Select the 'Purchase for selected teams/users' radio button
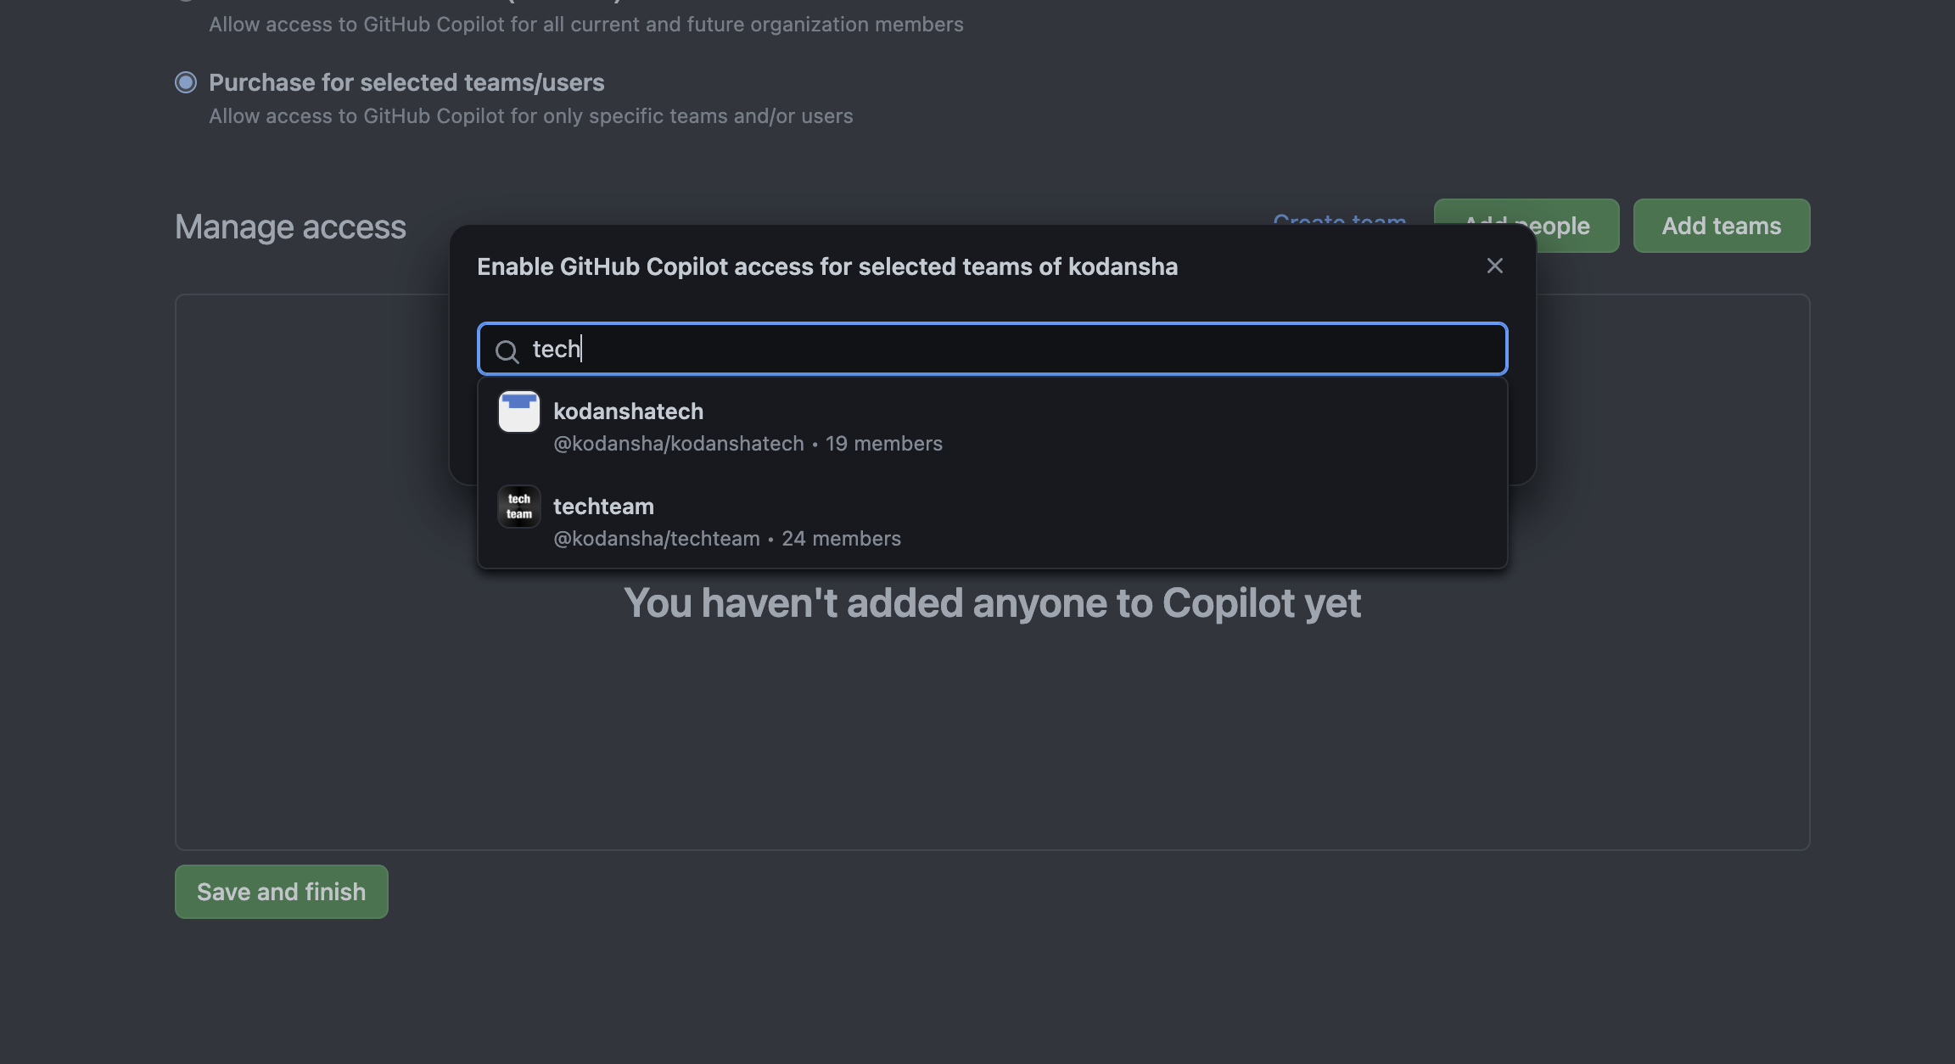 186,82
